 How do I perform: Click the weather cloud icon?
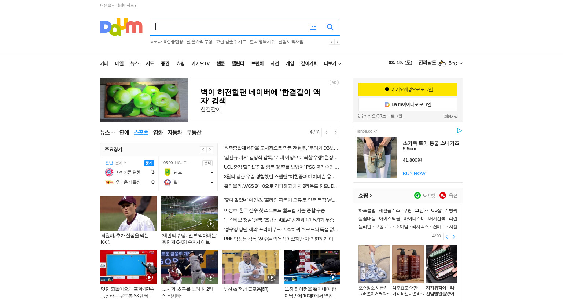coord(442,63)
